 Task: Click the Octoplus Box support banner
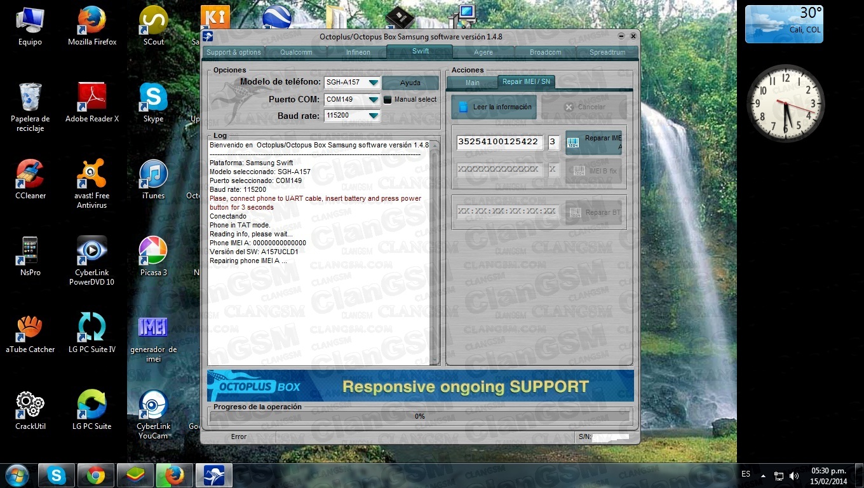pos(420,386)
